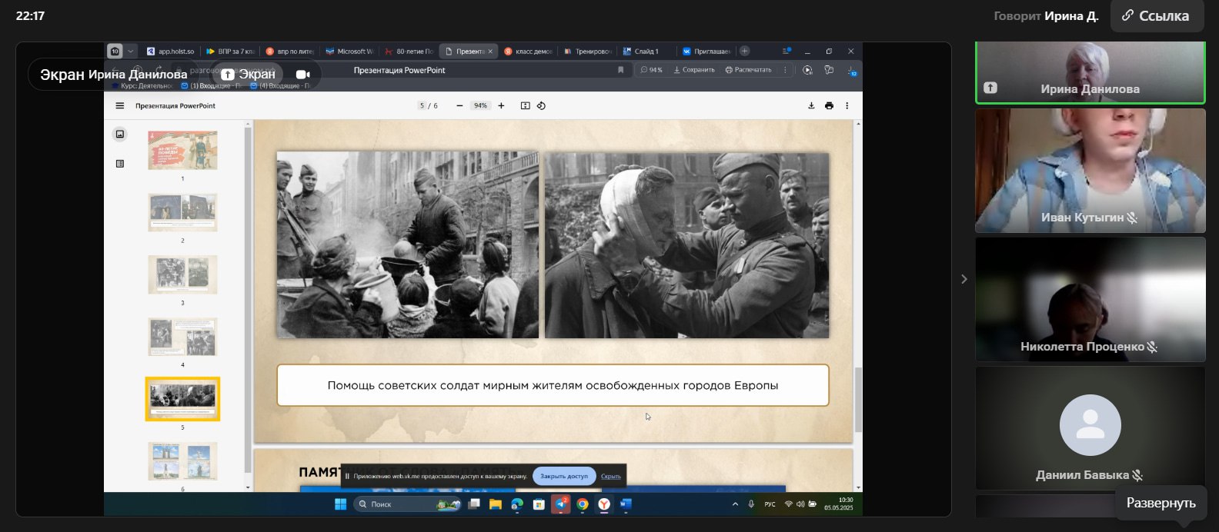1219x532 pixels.
Task: Open Yandex Browser from taskbar
Action: (x=604, y=504)
